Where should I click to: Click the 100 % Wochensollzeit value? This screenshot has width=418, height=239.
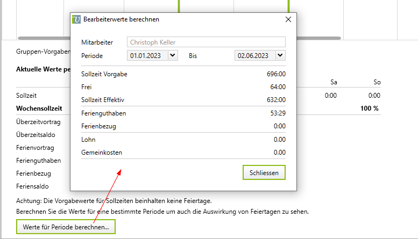pyautogui.click(x=369, y=108)
